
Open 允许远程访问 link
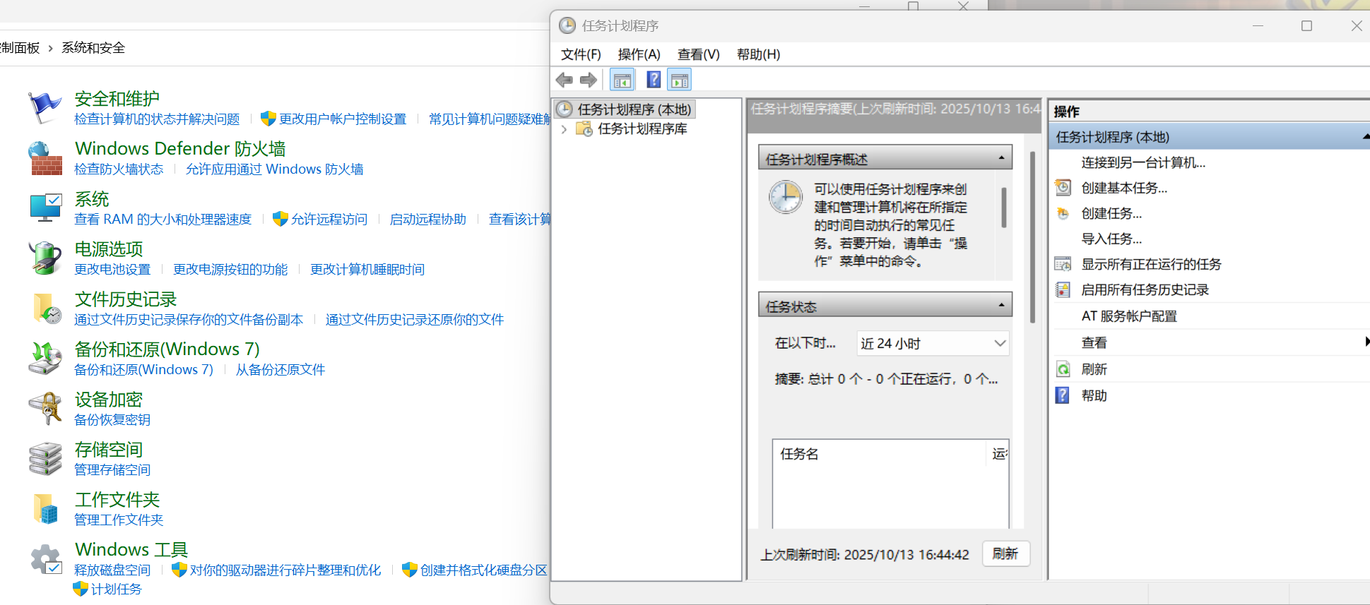(x=329, y=220)
